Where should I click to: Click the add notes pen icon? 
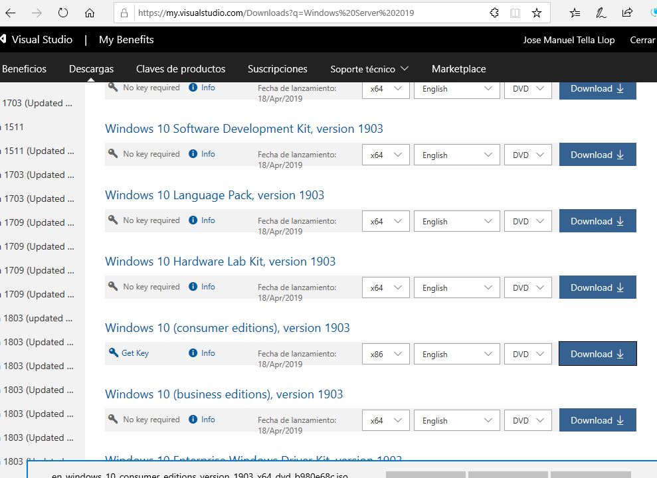(x=601, y=13)
